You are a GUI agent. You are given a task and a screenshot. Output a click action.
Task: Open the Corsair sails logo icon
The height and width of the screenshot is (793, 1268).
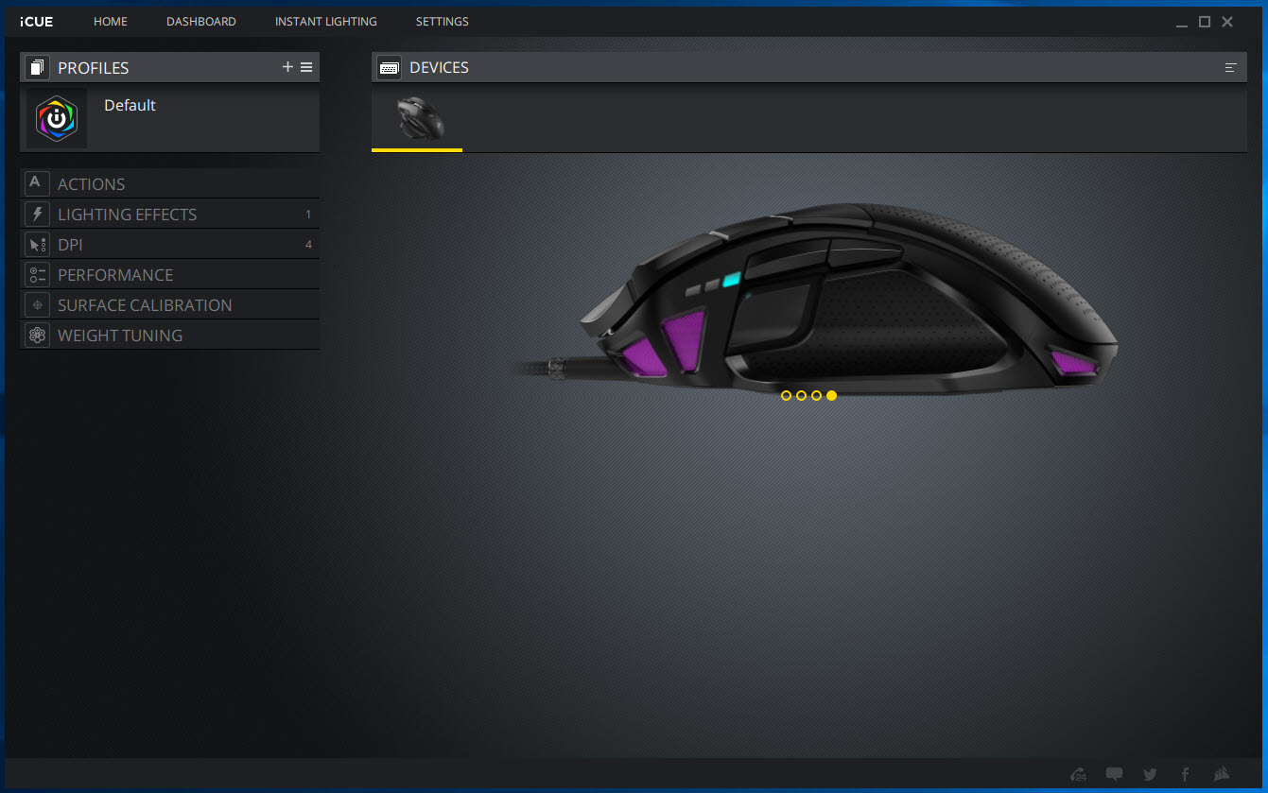(x=1222, y=775)
